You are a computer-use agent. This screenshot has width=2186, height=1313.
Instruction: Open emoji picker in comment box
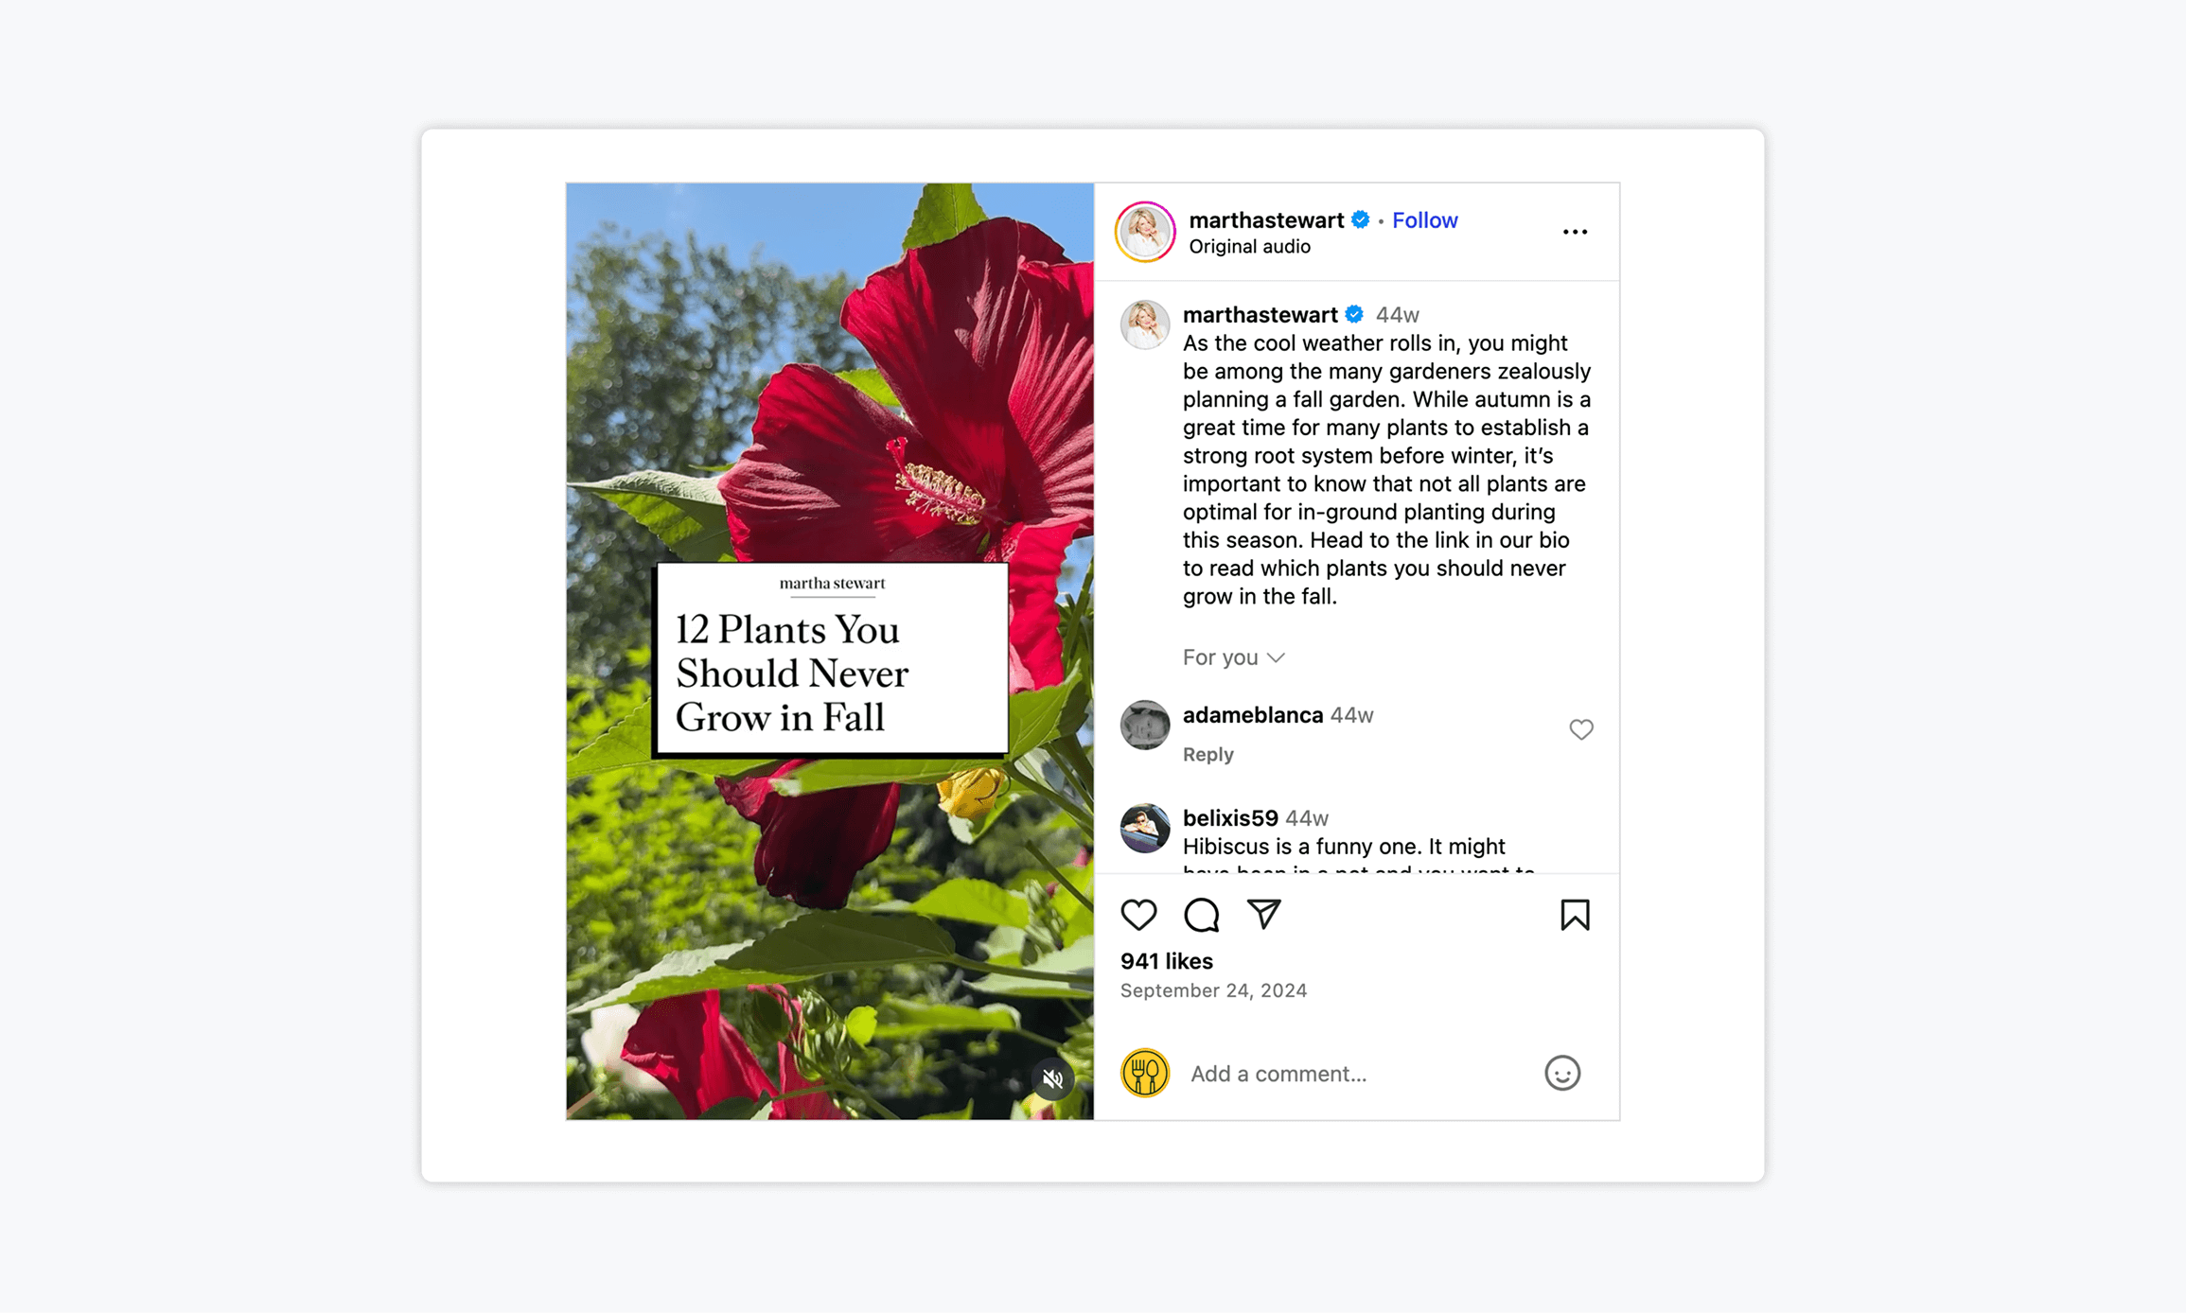click(1562, 1073)
